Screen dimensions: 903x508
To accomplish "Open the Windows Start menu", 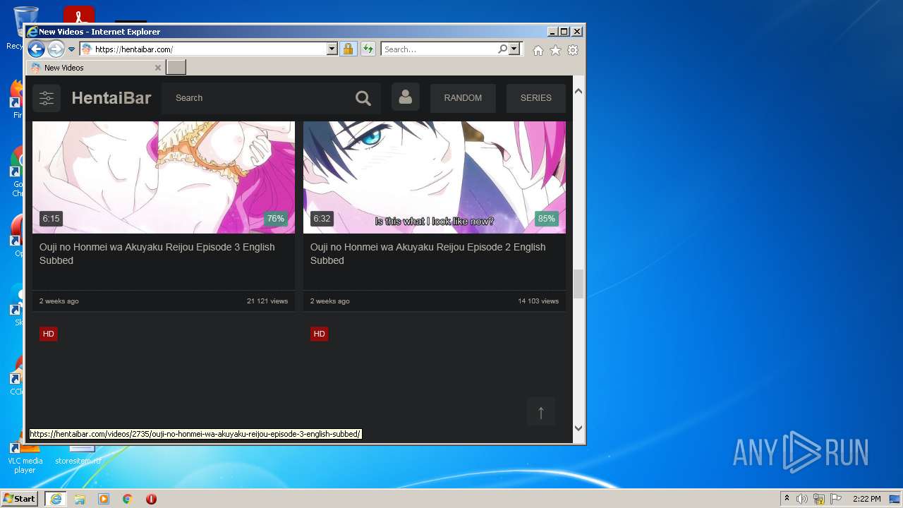I will [x=20, y=499].
